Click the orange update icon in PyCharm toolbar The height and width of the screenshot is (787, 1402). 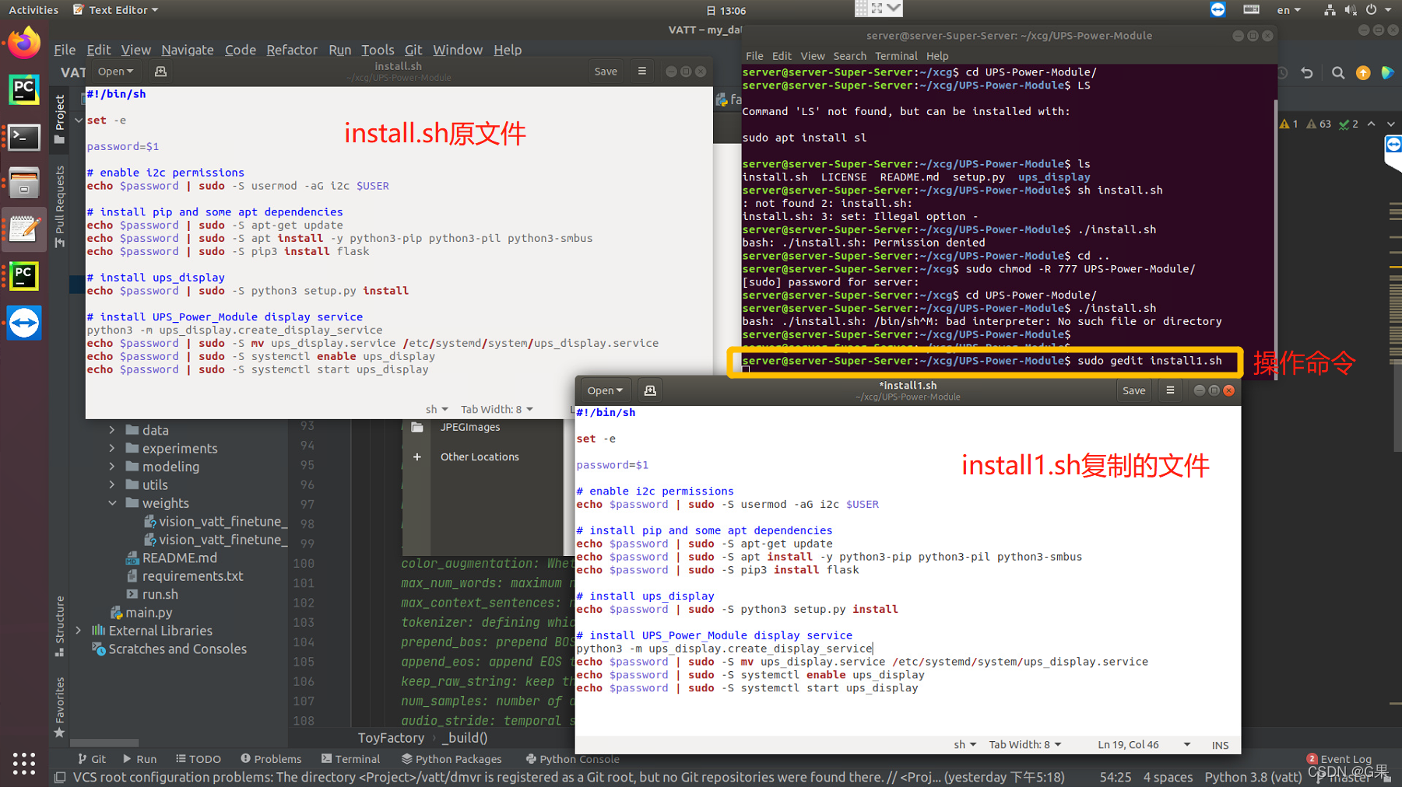1363,73
